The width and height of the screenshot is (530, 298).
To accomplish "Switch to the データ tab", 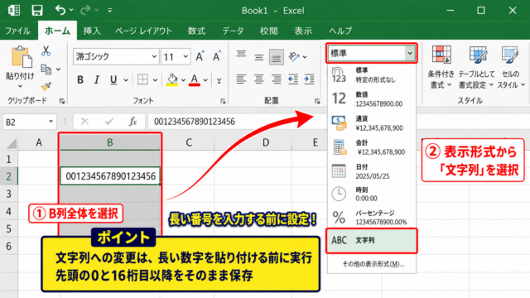I will tap(233, 31).
